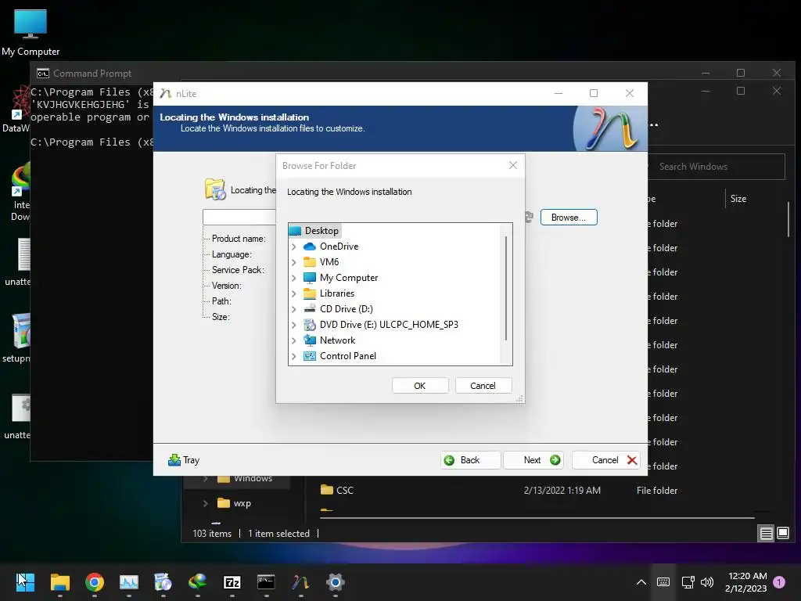Close the Browse For Folder dialog

pyautogui.click(x=513, y=165)
